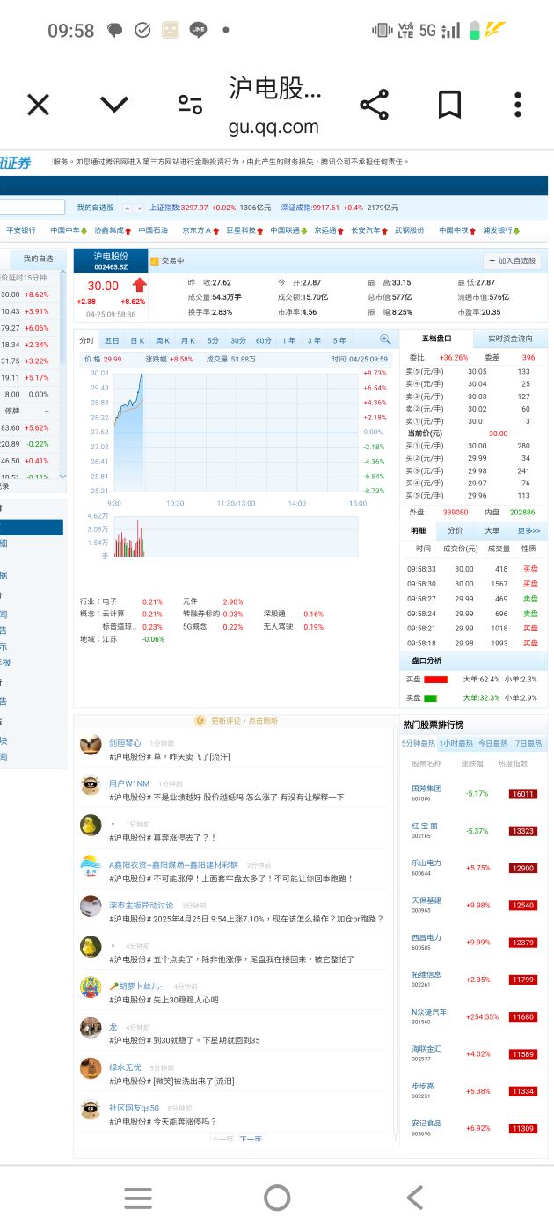
Task: Tap the share icon
Action: [x=375, y=106]
